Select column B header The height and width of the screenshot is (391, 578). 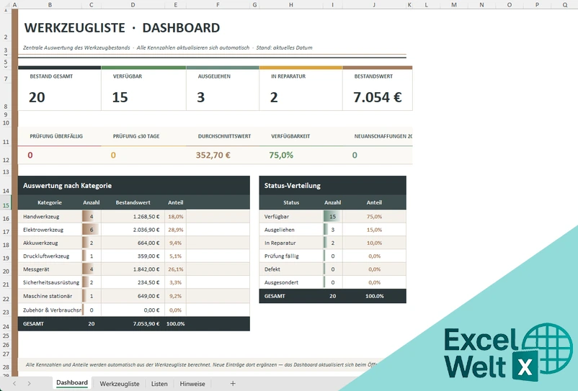tap(50, 5)
